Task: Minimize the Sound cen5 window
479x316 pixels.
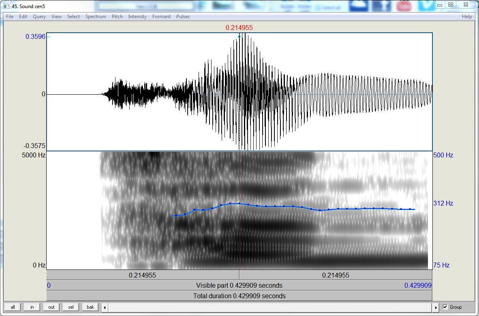Action: click(x=440, y=4)
